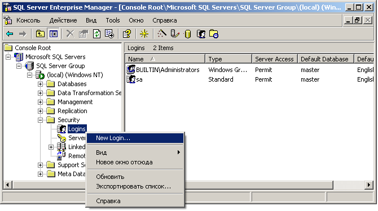Restore the inner MDI window
The image size is (378, 211).
point(357,20)
